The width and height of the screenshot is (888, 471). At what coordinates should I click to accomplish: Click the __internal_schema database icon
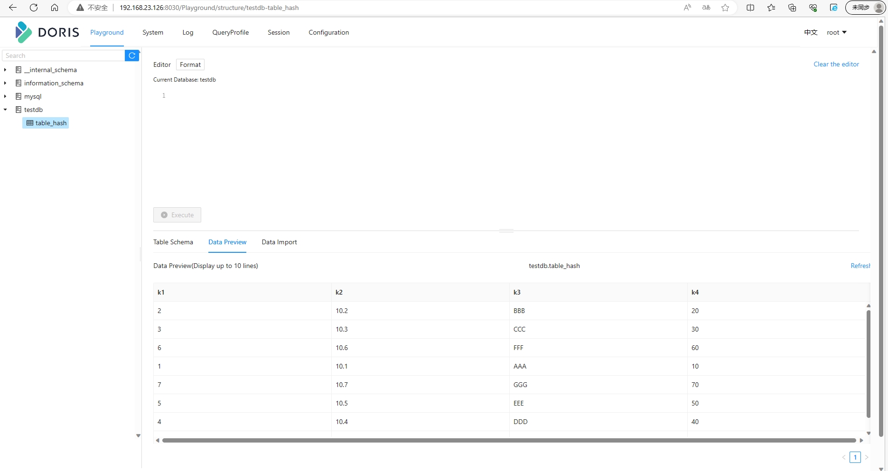click(19, 70)
